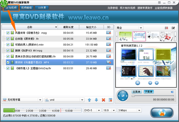The height and width of the screenshot is (122, 179).
Task: Open the 照片制作视频 link
Action: point(127,8)
